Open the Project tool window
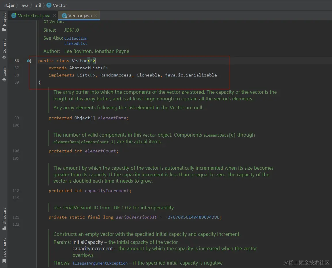 [4, 22]
